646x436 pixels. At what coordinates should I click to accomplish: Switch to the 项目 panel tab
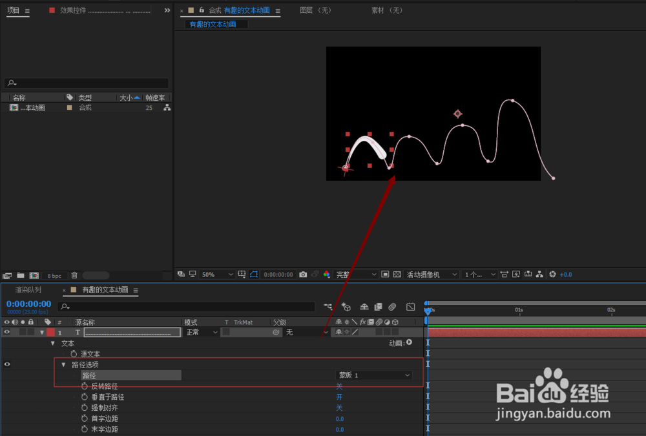tap(13, 10)
